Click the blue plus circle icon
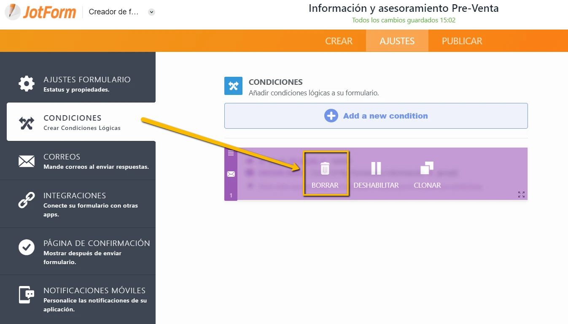 coord(331,116)
